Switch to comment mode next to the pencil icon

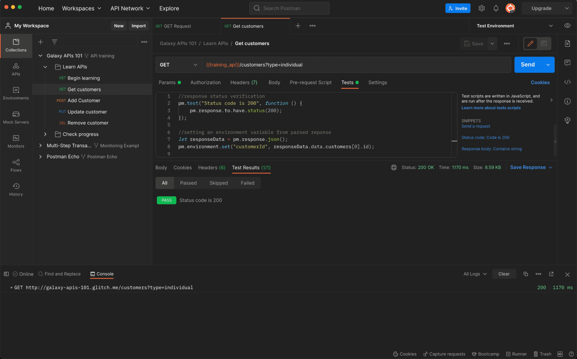(x=544, y=44)
